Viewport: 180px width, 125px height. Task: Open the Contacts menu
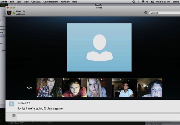click(x=36, y=2)
